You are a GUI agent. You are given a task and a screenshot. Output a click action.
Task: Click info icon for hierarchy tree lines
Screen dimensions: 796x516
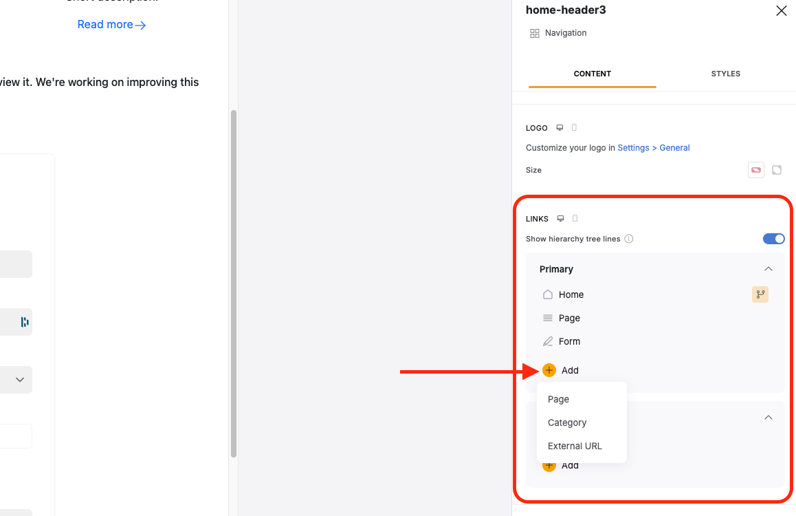click(x=628, y=239)
